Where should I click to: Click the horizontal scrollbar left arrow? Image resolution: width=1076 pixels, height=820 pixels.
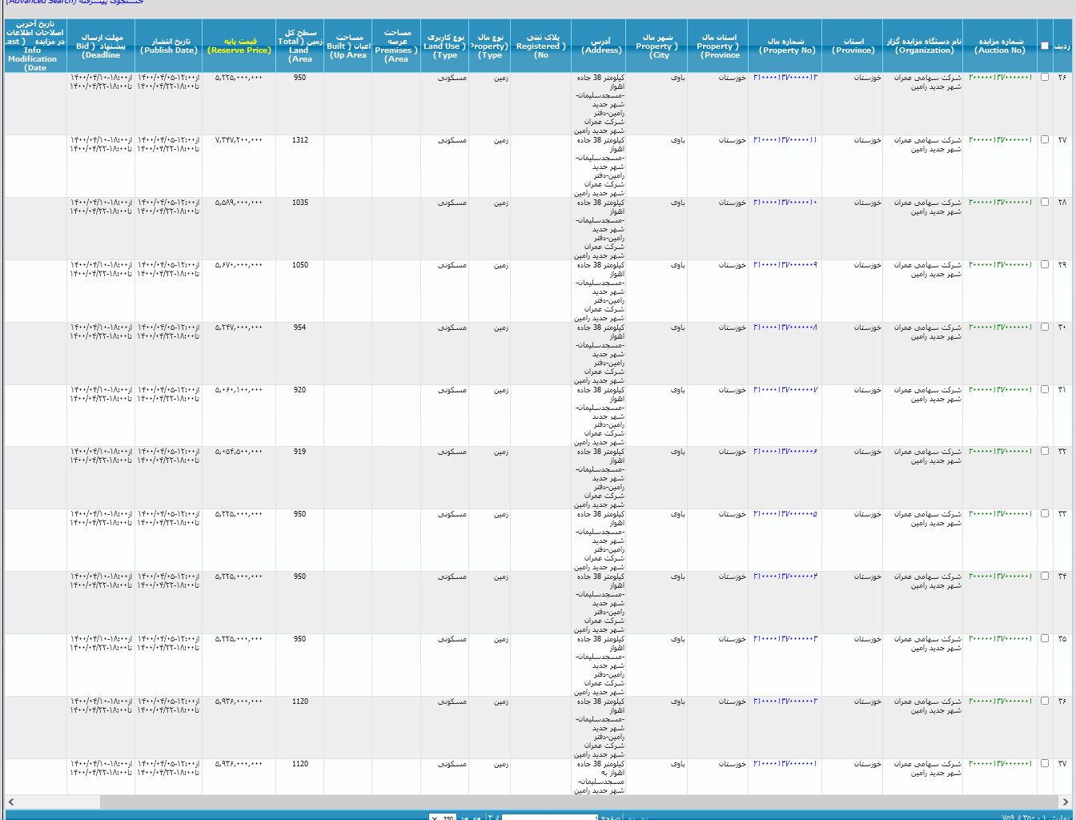pyautogui.click(x=10, y=802)
